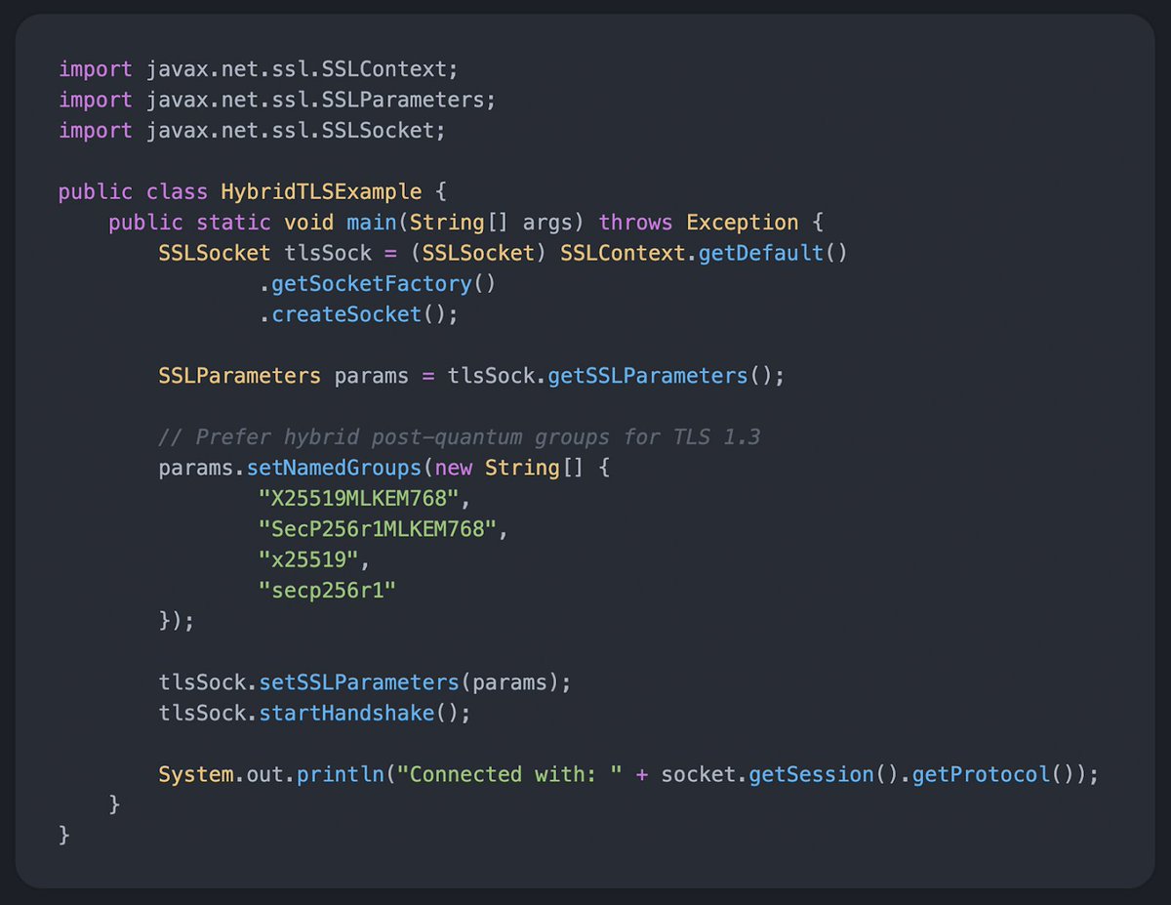Image resolution: width=1171 pixels, height=905 pixels.
Task: Click the string "X25519MLKEM768"
Action: 358,499
